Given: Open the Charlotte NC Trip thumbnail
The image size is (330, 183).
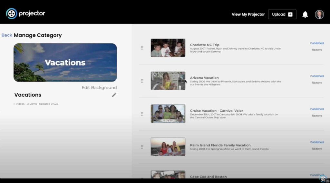Looking at the screenshot, I should [168, 48].
